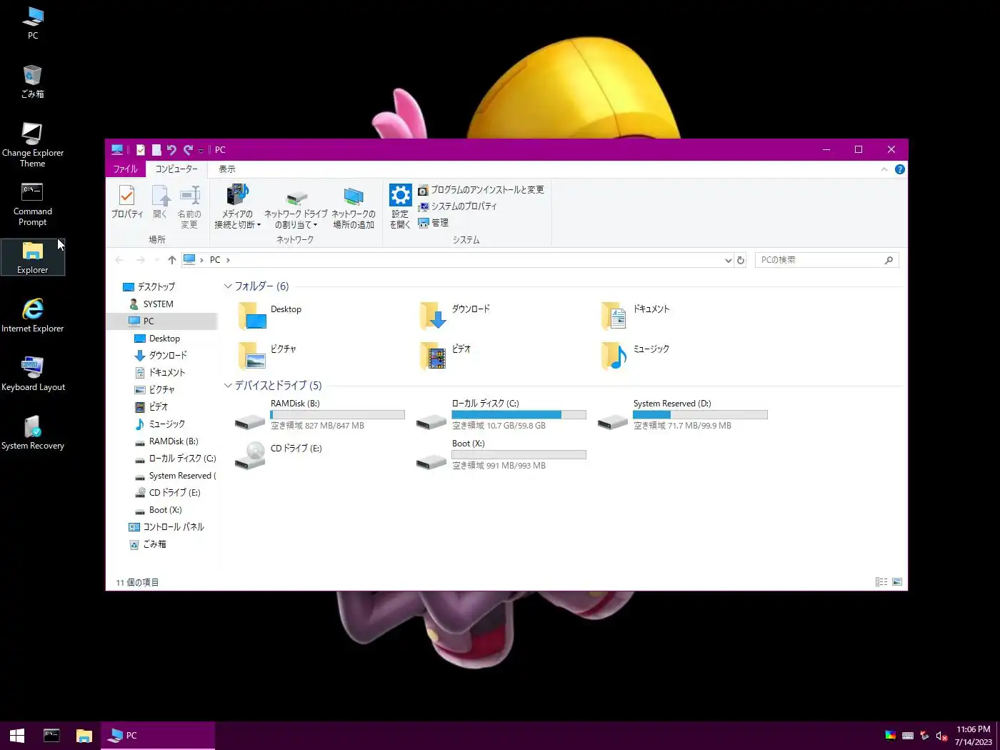
Task: Collapse the フォルダー (6) group
Action: coord(228,286)
